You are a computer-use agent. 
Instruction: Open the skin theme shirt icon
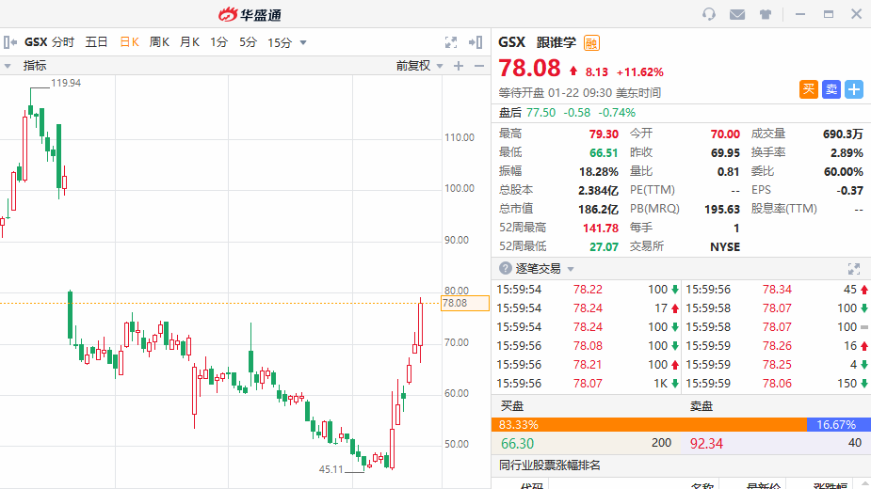click(766, 14)
